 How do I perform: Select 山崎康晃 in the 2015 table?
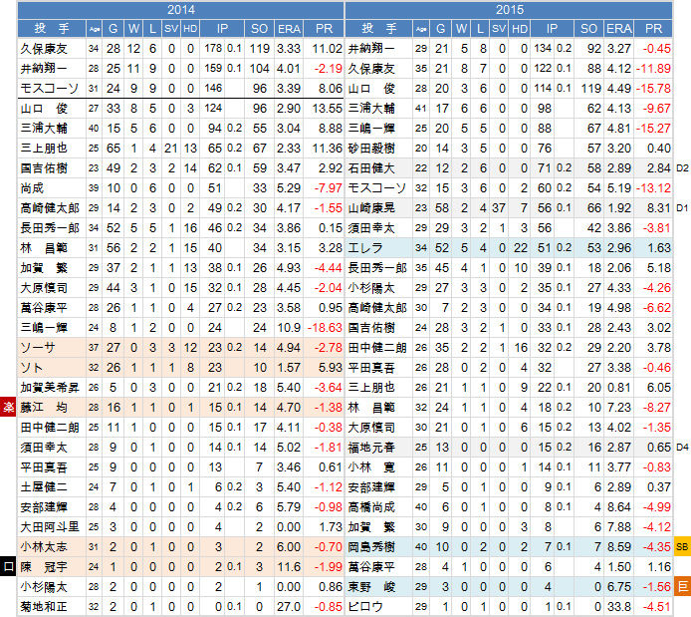[x=371, y=207]
